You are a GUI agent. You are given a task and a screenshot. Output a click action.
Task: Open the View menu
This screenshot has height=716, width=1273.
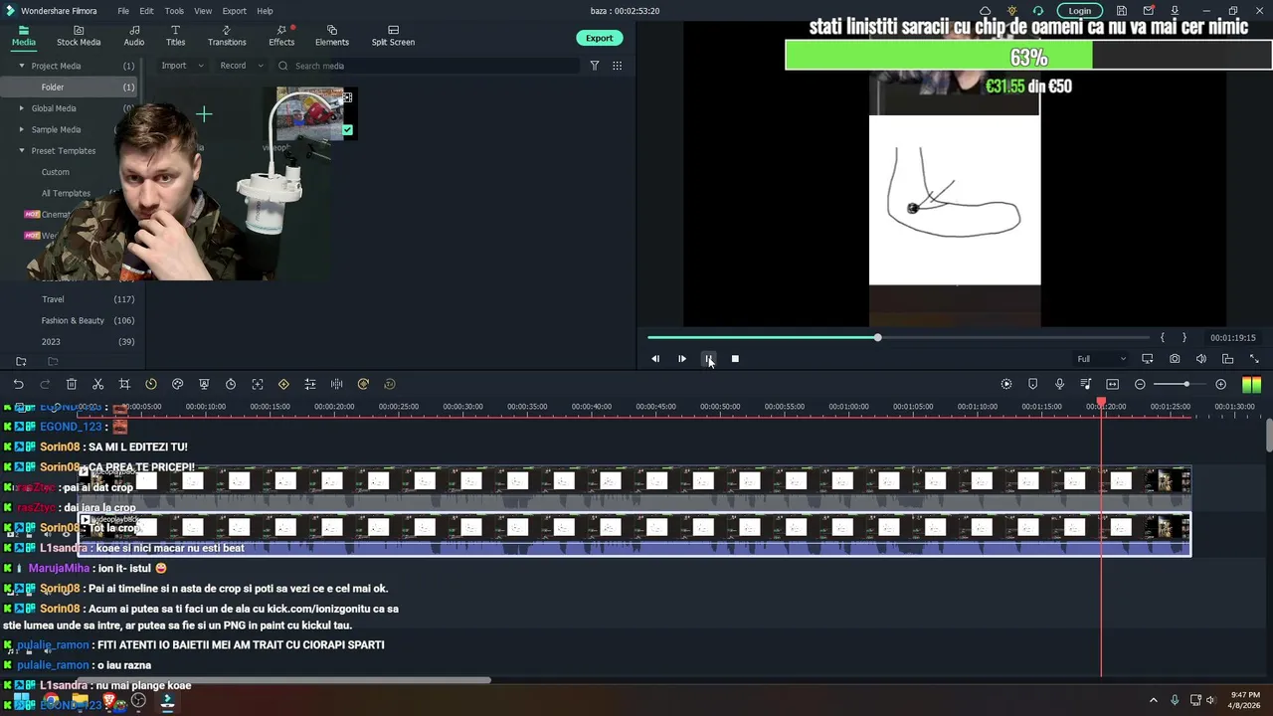pos(203,11)
